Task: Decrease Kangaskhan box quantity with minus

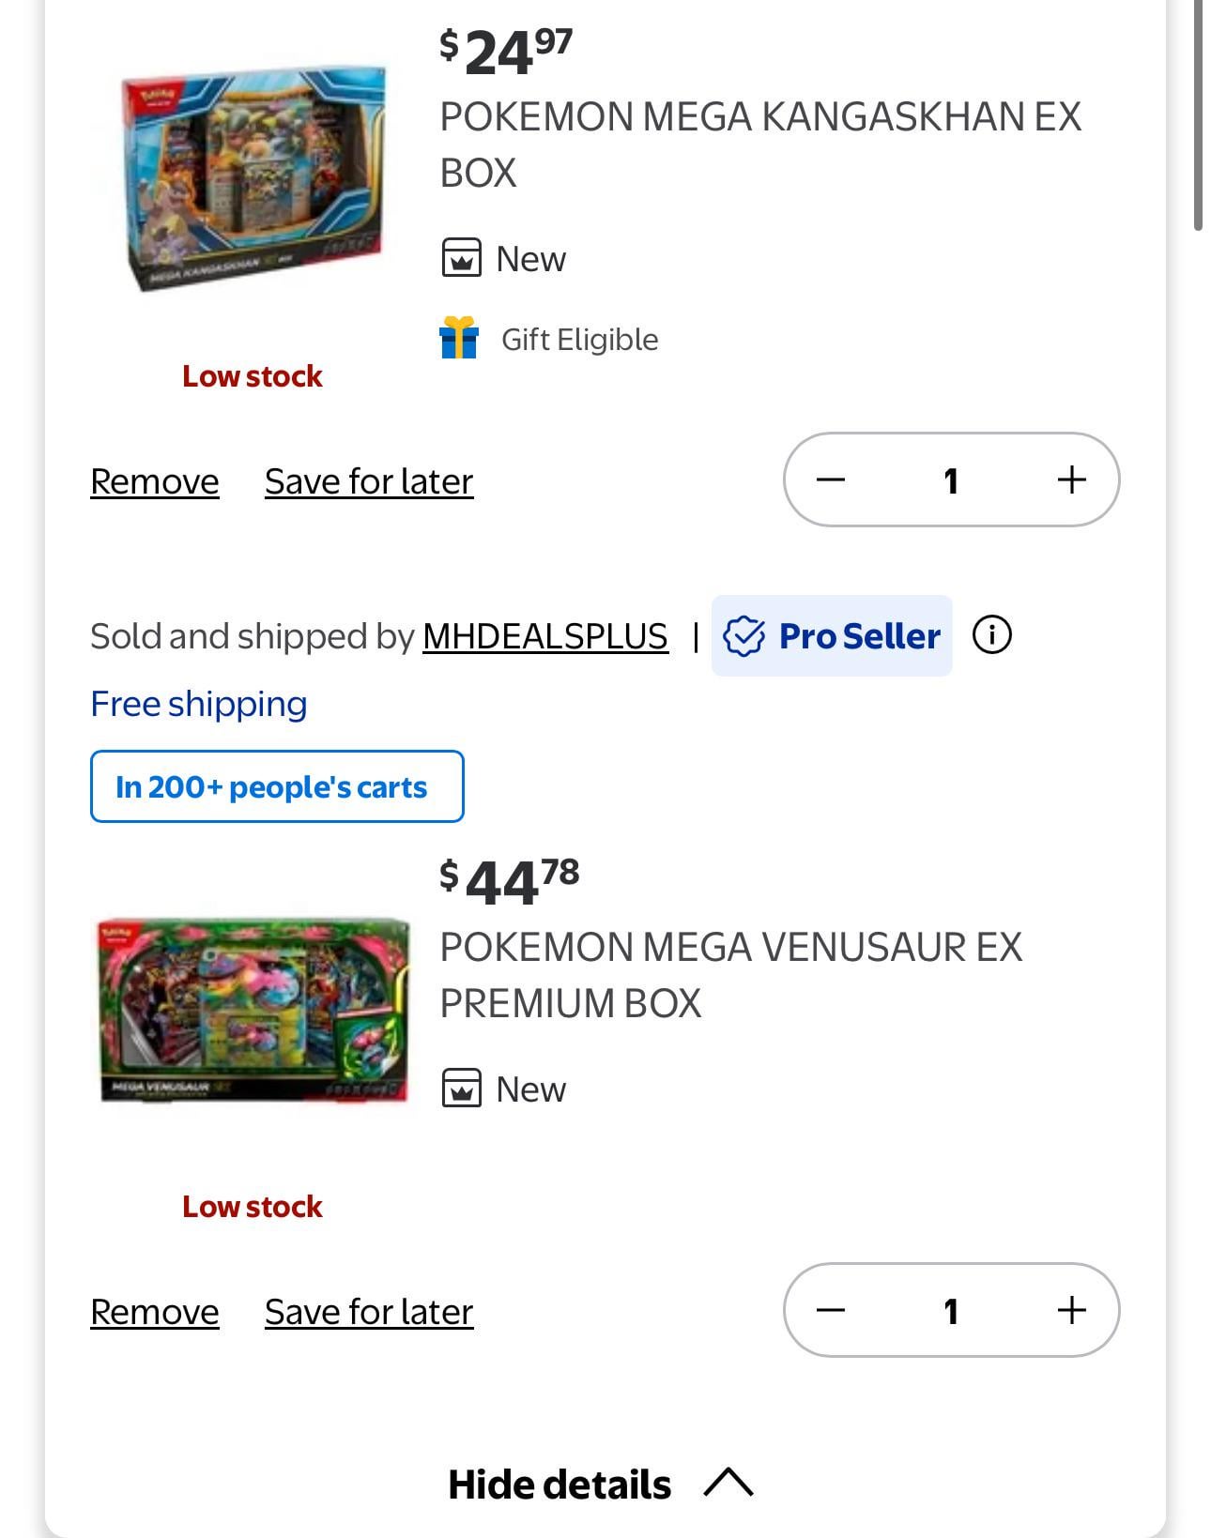Action: pos(831,480)
